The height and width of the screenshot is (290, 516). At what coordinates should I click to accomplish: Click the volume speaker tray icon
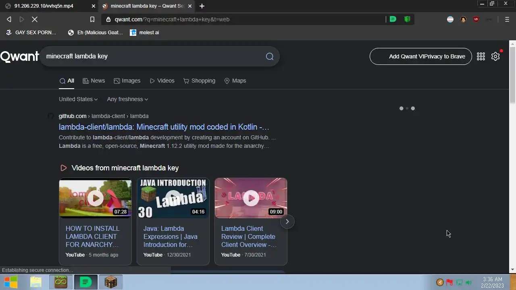pos(469,282)
